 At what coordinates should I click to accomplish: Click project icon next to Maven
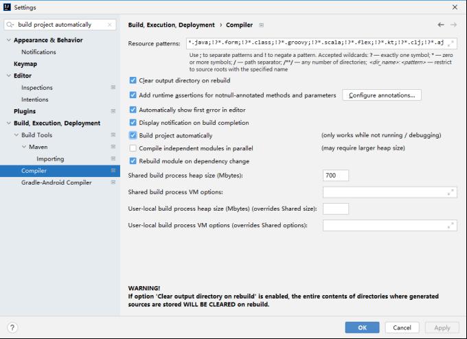pos(113,147)
